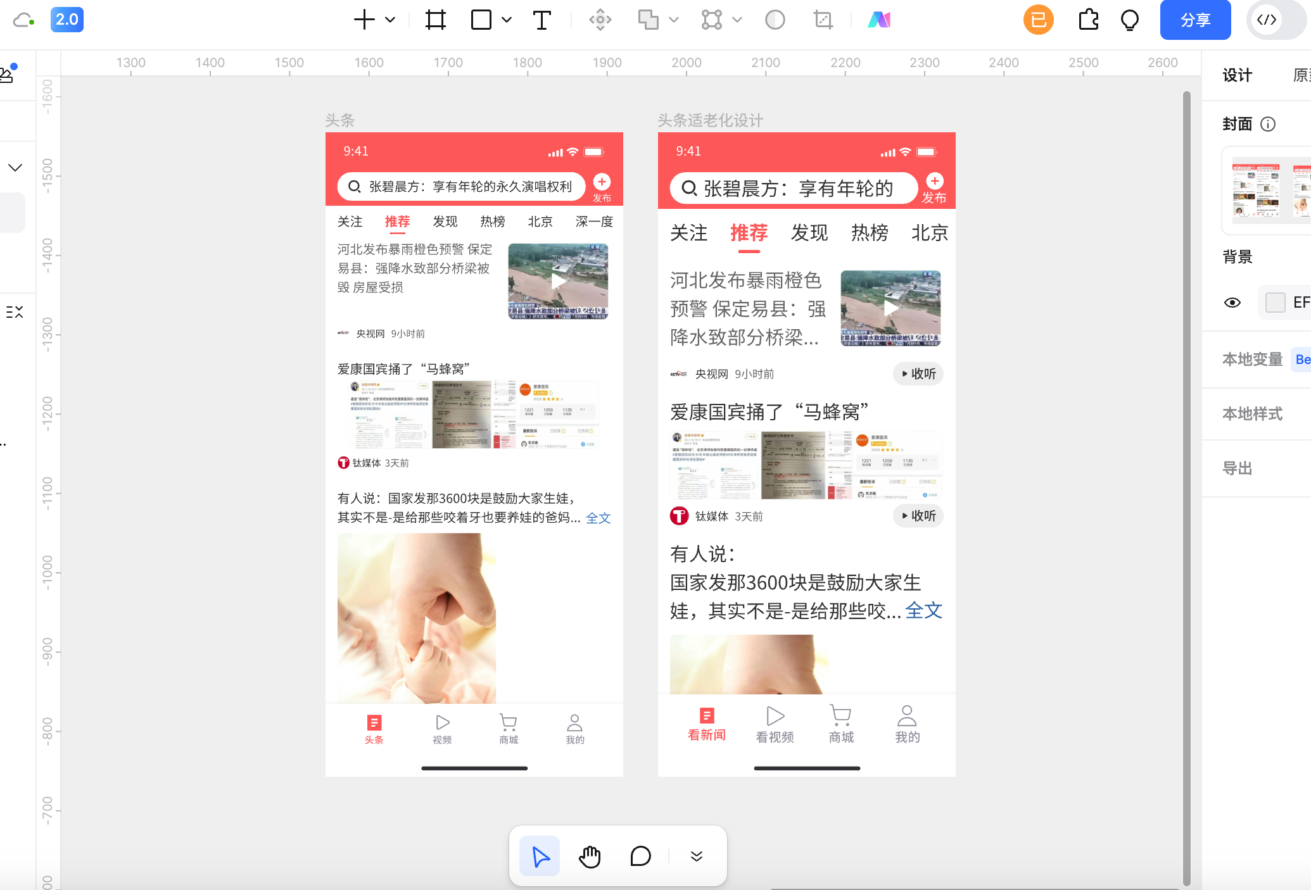Click 收听 button beside 央视网
Viewport: 1311px width, 890px height.
click(x=918, y=374)
